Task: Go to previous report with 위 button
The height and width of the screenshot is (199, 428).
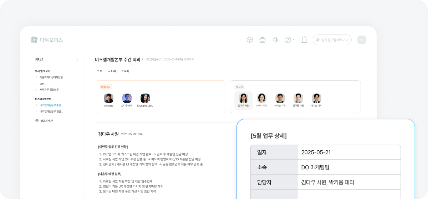Action: point(100,71)
